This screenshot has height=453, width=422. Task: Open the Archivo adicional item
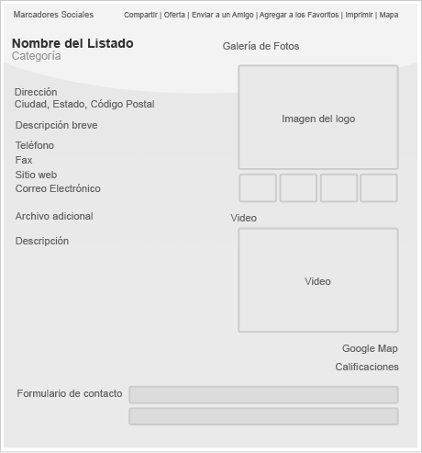(x=54, y=216)
